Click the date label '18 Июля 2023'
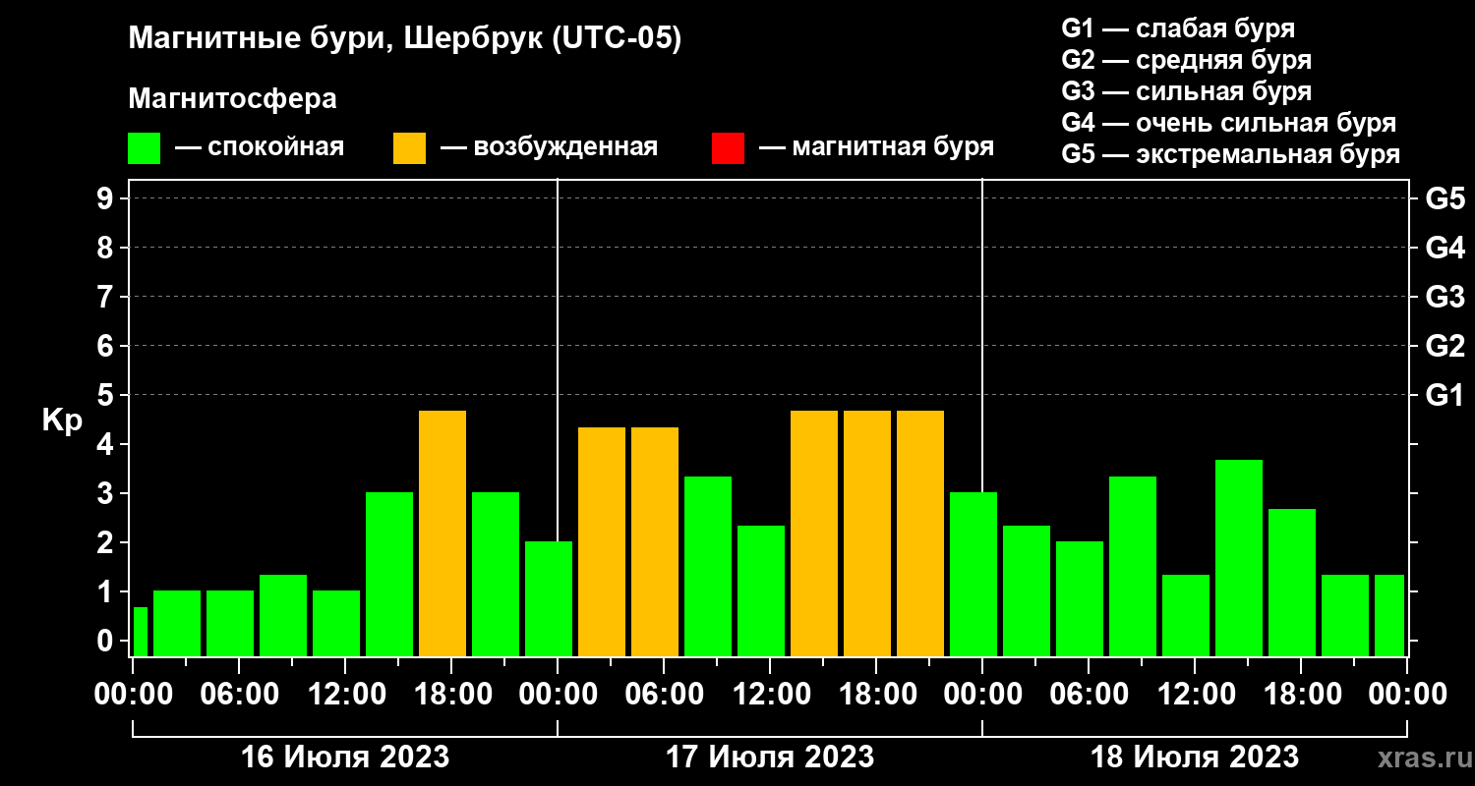The width and height of the screenshot is (1475, 786). point(1195,758)
